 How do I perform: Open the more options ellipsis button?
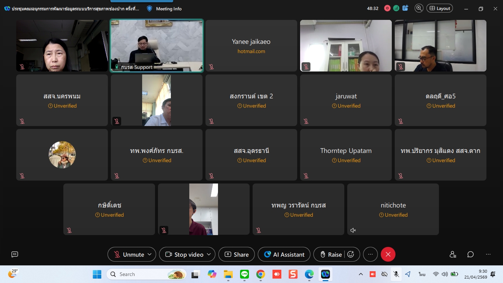(x=370, y=254)
